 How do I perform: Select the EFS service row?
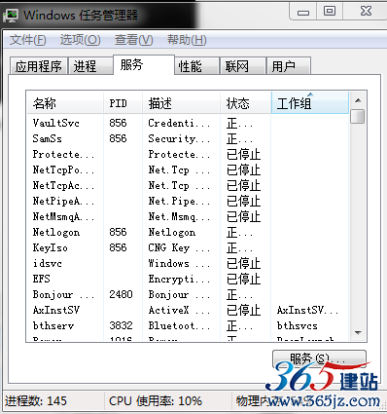point(188,279)
